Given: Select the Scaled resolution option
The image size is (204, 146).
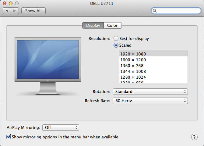Looking at the screenshot, I should click(122, 45).
